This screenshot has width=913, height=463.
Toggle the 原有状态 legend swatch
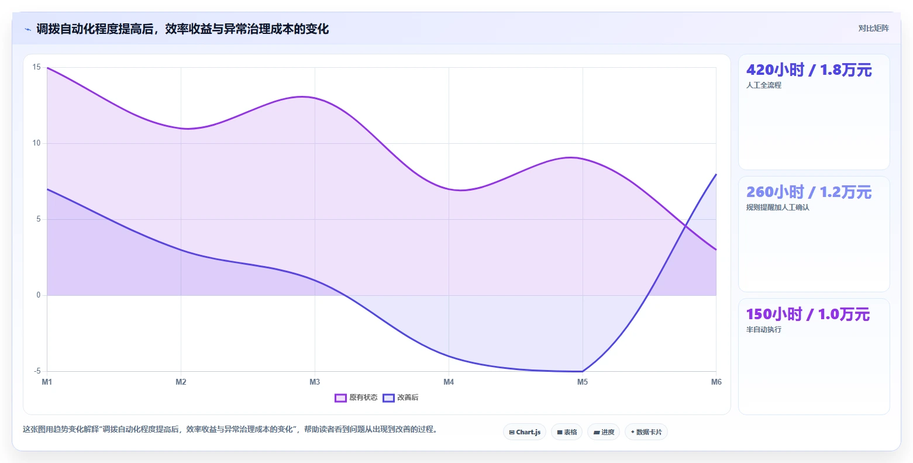click(341, 398)
